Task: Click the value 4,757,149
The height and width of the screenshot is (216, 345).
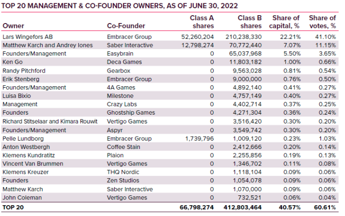Action: tap(247, 96)
